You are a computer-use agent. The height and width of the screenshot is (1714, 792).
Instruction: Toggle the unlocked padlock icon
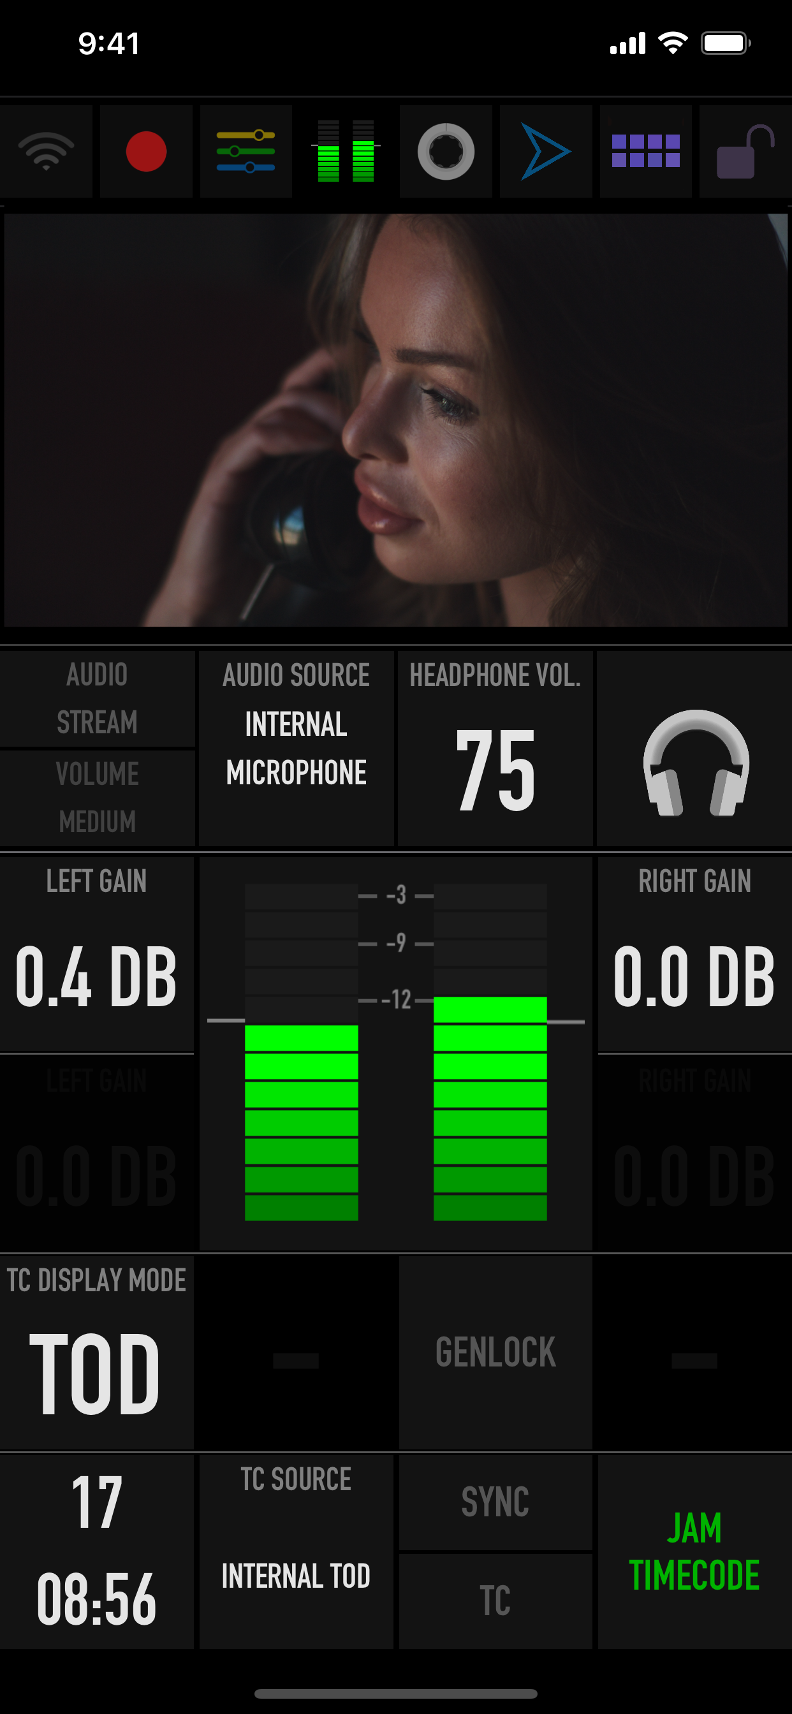pyautogui.click(x=745, y=151)
